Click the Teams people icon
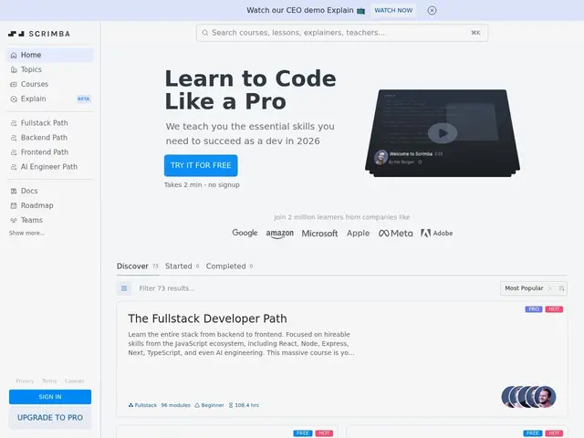Viewport: 584px width, 438px height. pos(14,220)
